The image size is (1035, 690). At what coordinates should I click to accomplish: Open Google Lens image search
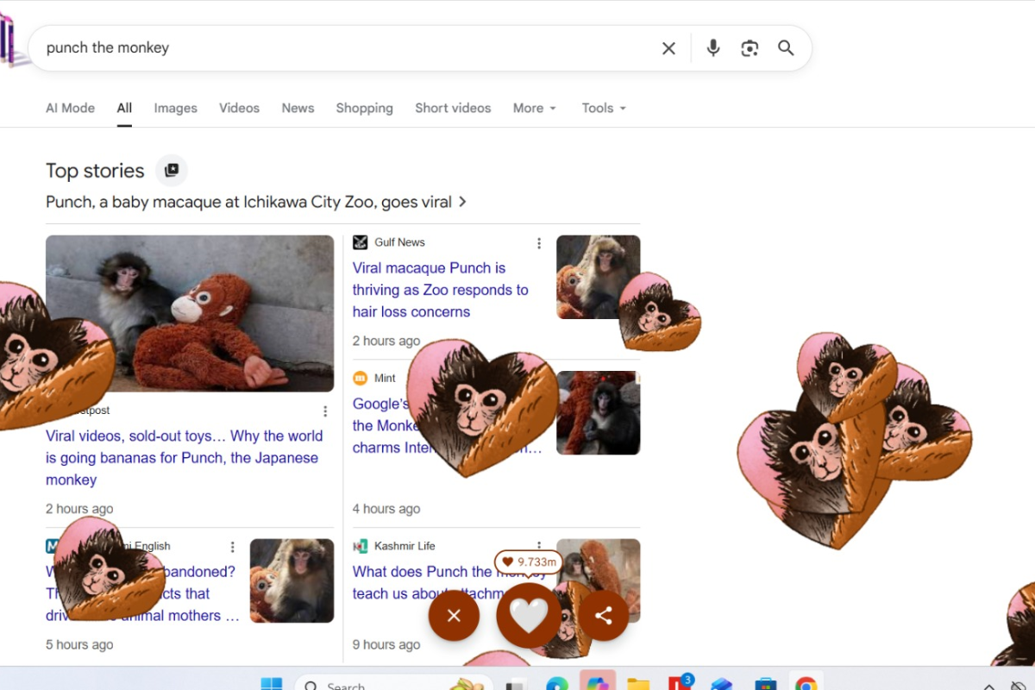(750, 48)
